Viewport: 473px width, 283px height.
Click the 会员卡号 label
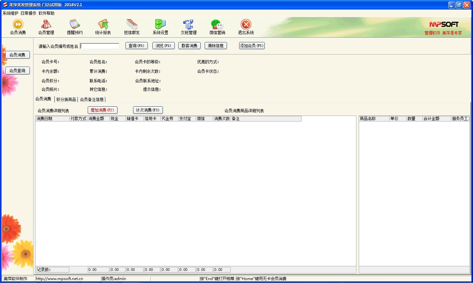pyautogui.click(x=50, y=62)
